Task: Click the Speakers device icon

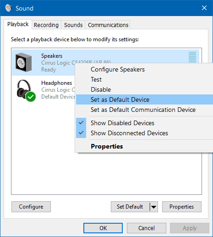Action: (24, 62)
